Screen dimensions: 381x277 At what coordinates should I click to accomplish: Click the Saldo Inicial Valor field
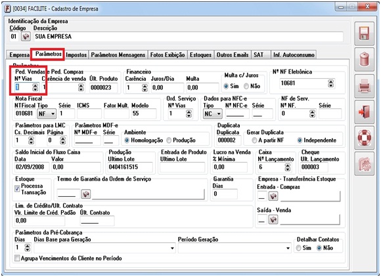coord(76,167)
